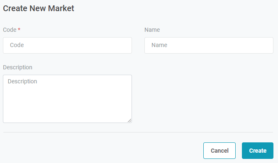The width and height of the screenshot is (278, 163).
Task: Click the Description label above the textarea
Action: coord(17,67)
